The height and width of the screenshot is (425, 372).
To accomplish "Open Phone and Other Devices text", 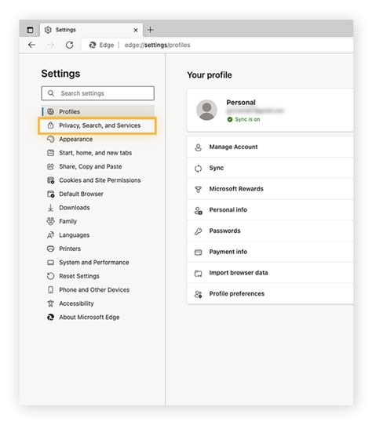I will tap(94, 290).
